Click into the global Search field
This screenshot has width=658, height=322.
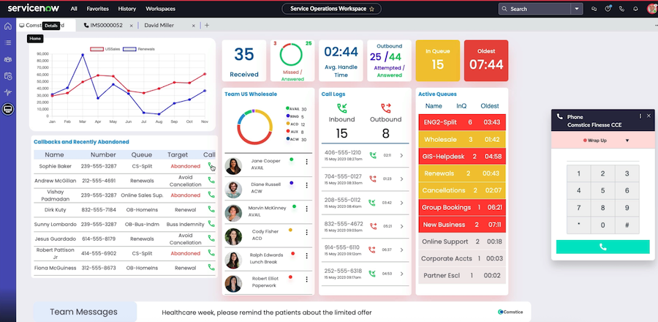click(x=537, y=9)
